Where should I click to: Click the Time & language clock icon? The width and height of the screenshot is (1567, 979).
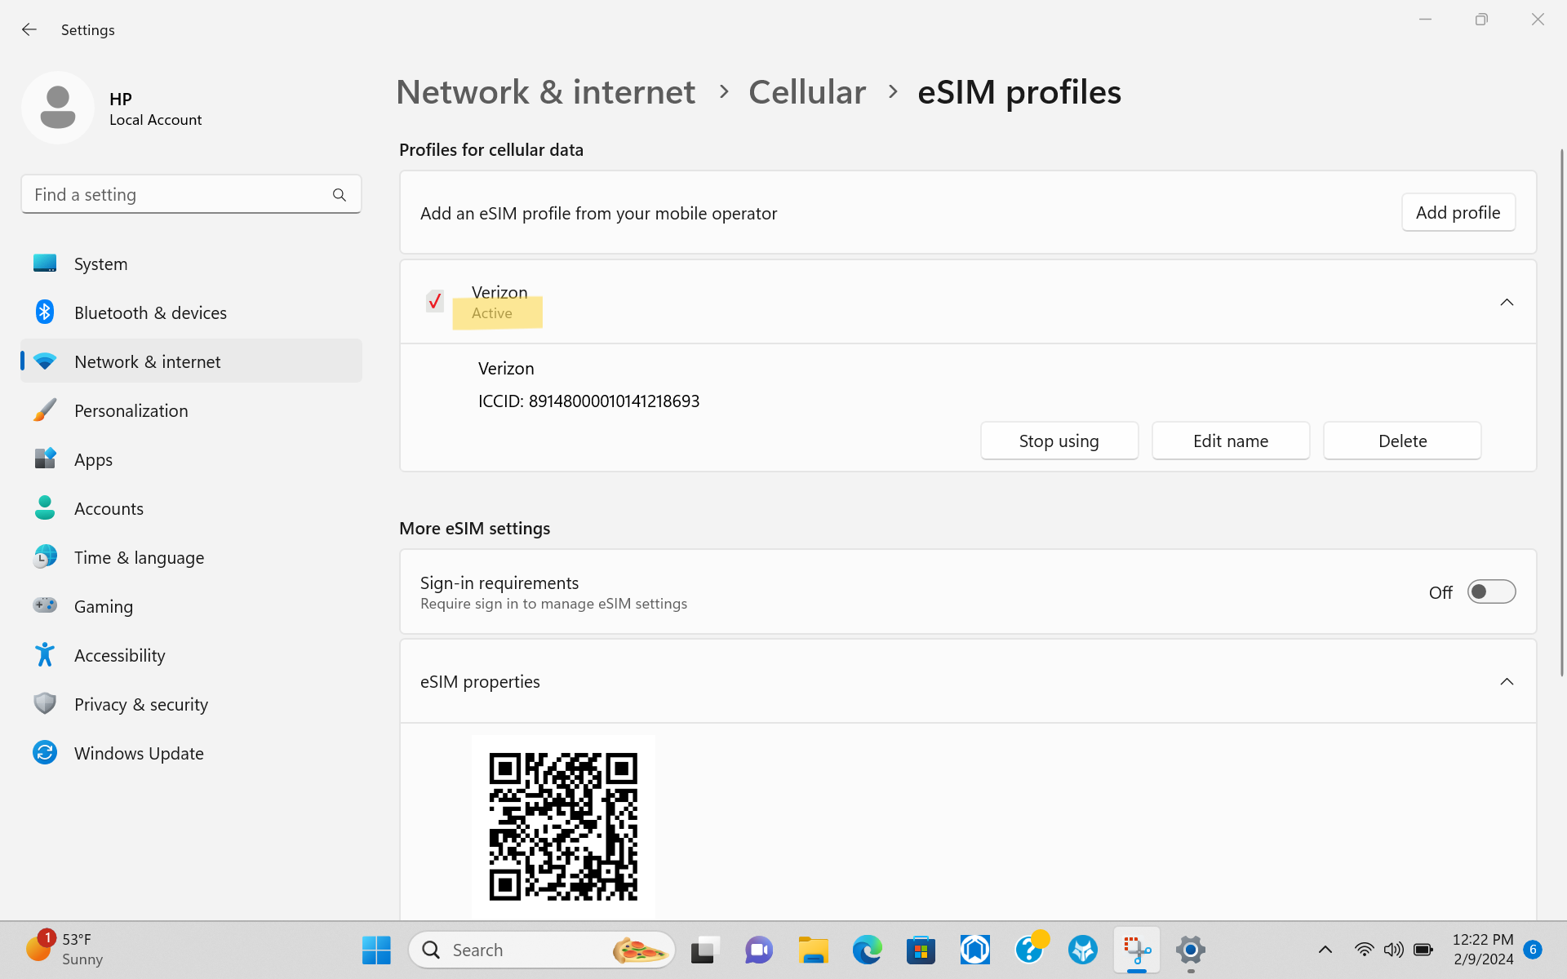point(45,556)
